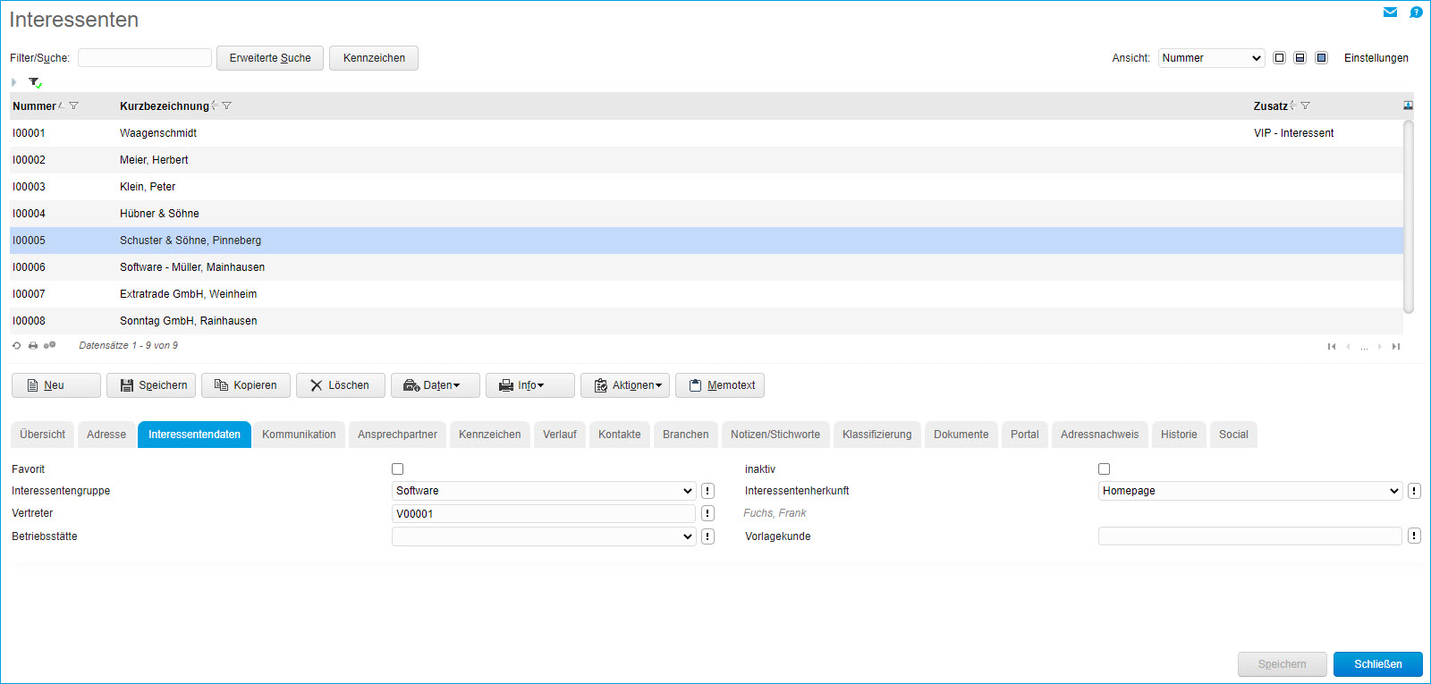Switch to the split layout view toggle
The height and width of the screenshot is (684, 1431).
point(1300,58)
